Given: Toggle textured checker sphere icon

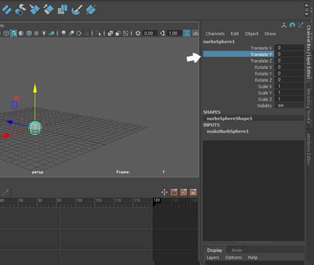Looking at the screenshot, I should point(36,33).
